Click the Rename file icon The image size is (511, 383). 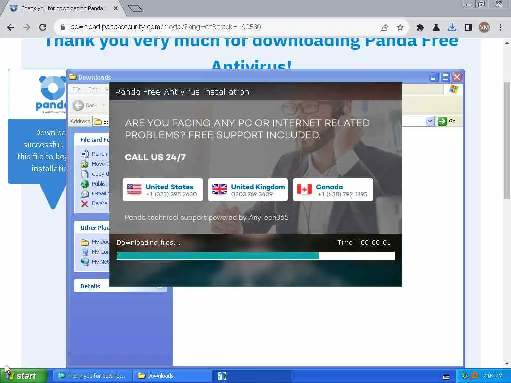coord(85,154)
